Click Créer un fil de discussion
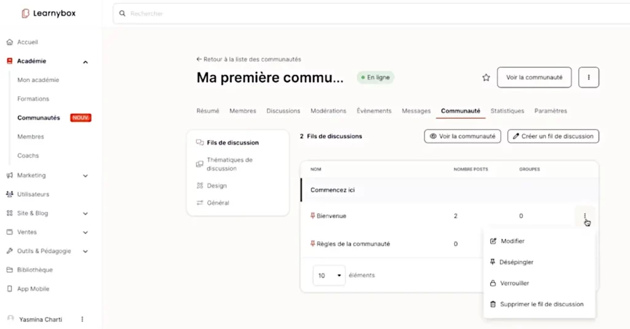 553,136
